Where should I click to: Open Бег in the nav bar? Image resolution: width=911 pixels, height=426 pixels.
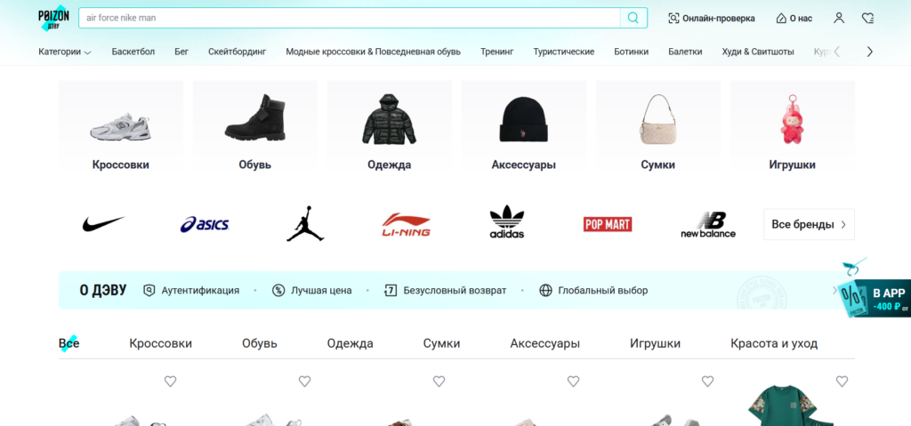(x=181, y=52)
